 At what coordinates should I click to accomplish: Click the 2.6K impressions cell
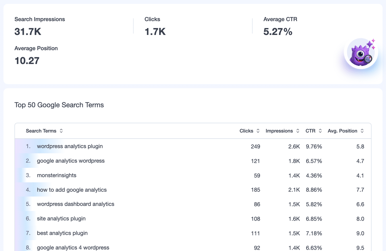(x=294, y=146)
